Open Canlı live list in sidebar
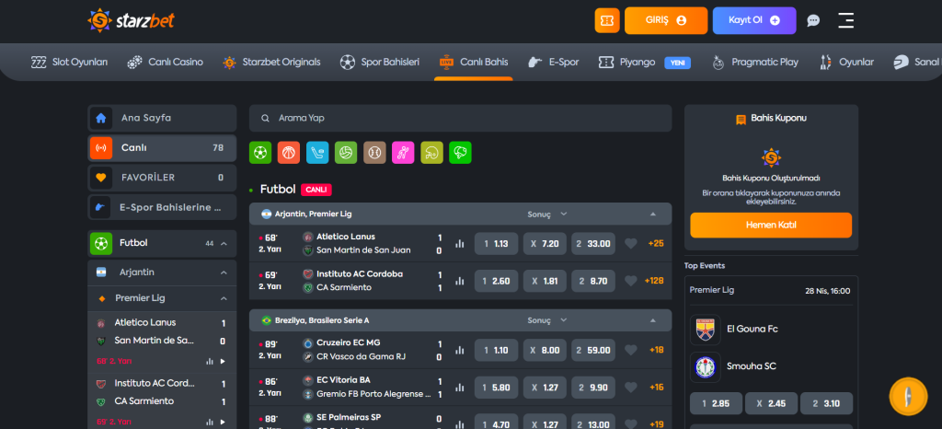Viewport: 942px width, 429px height. pyautogui.click(x=162, y=148)
